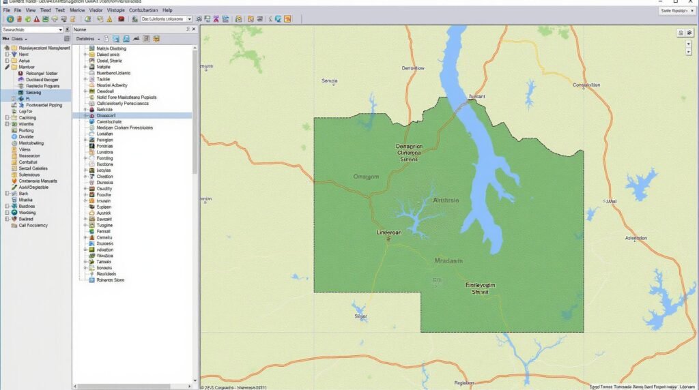Open the Saite Ropalsy dropdown
The height and width of the screenshot is (390, 699).
coord(676,11)
